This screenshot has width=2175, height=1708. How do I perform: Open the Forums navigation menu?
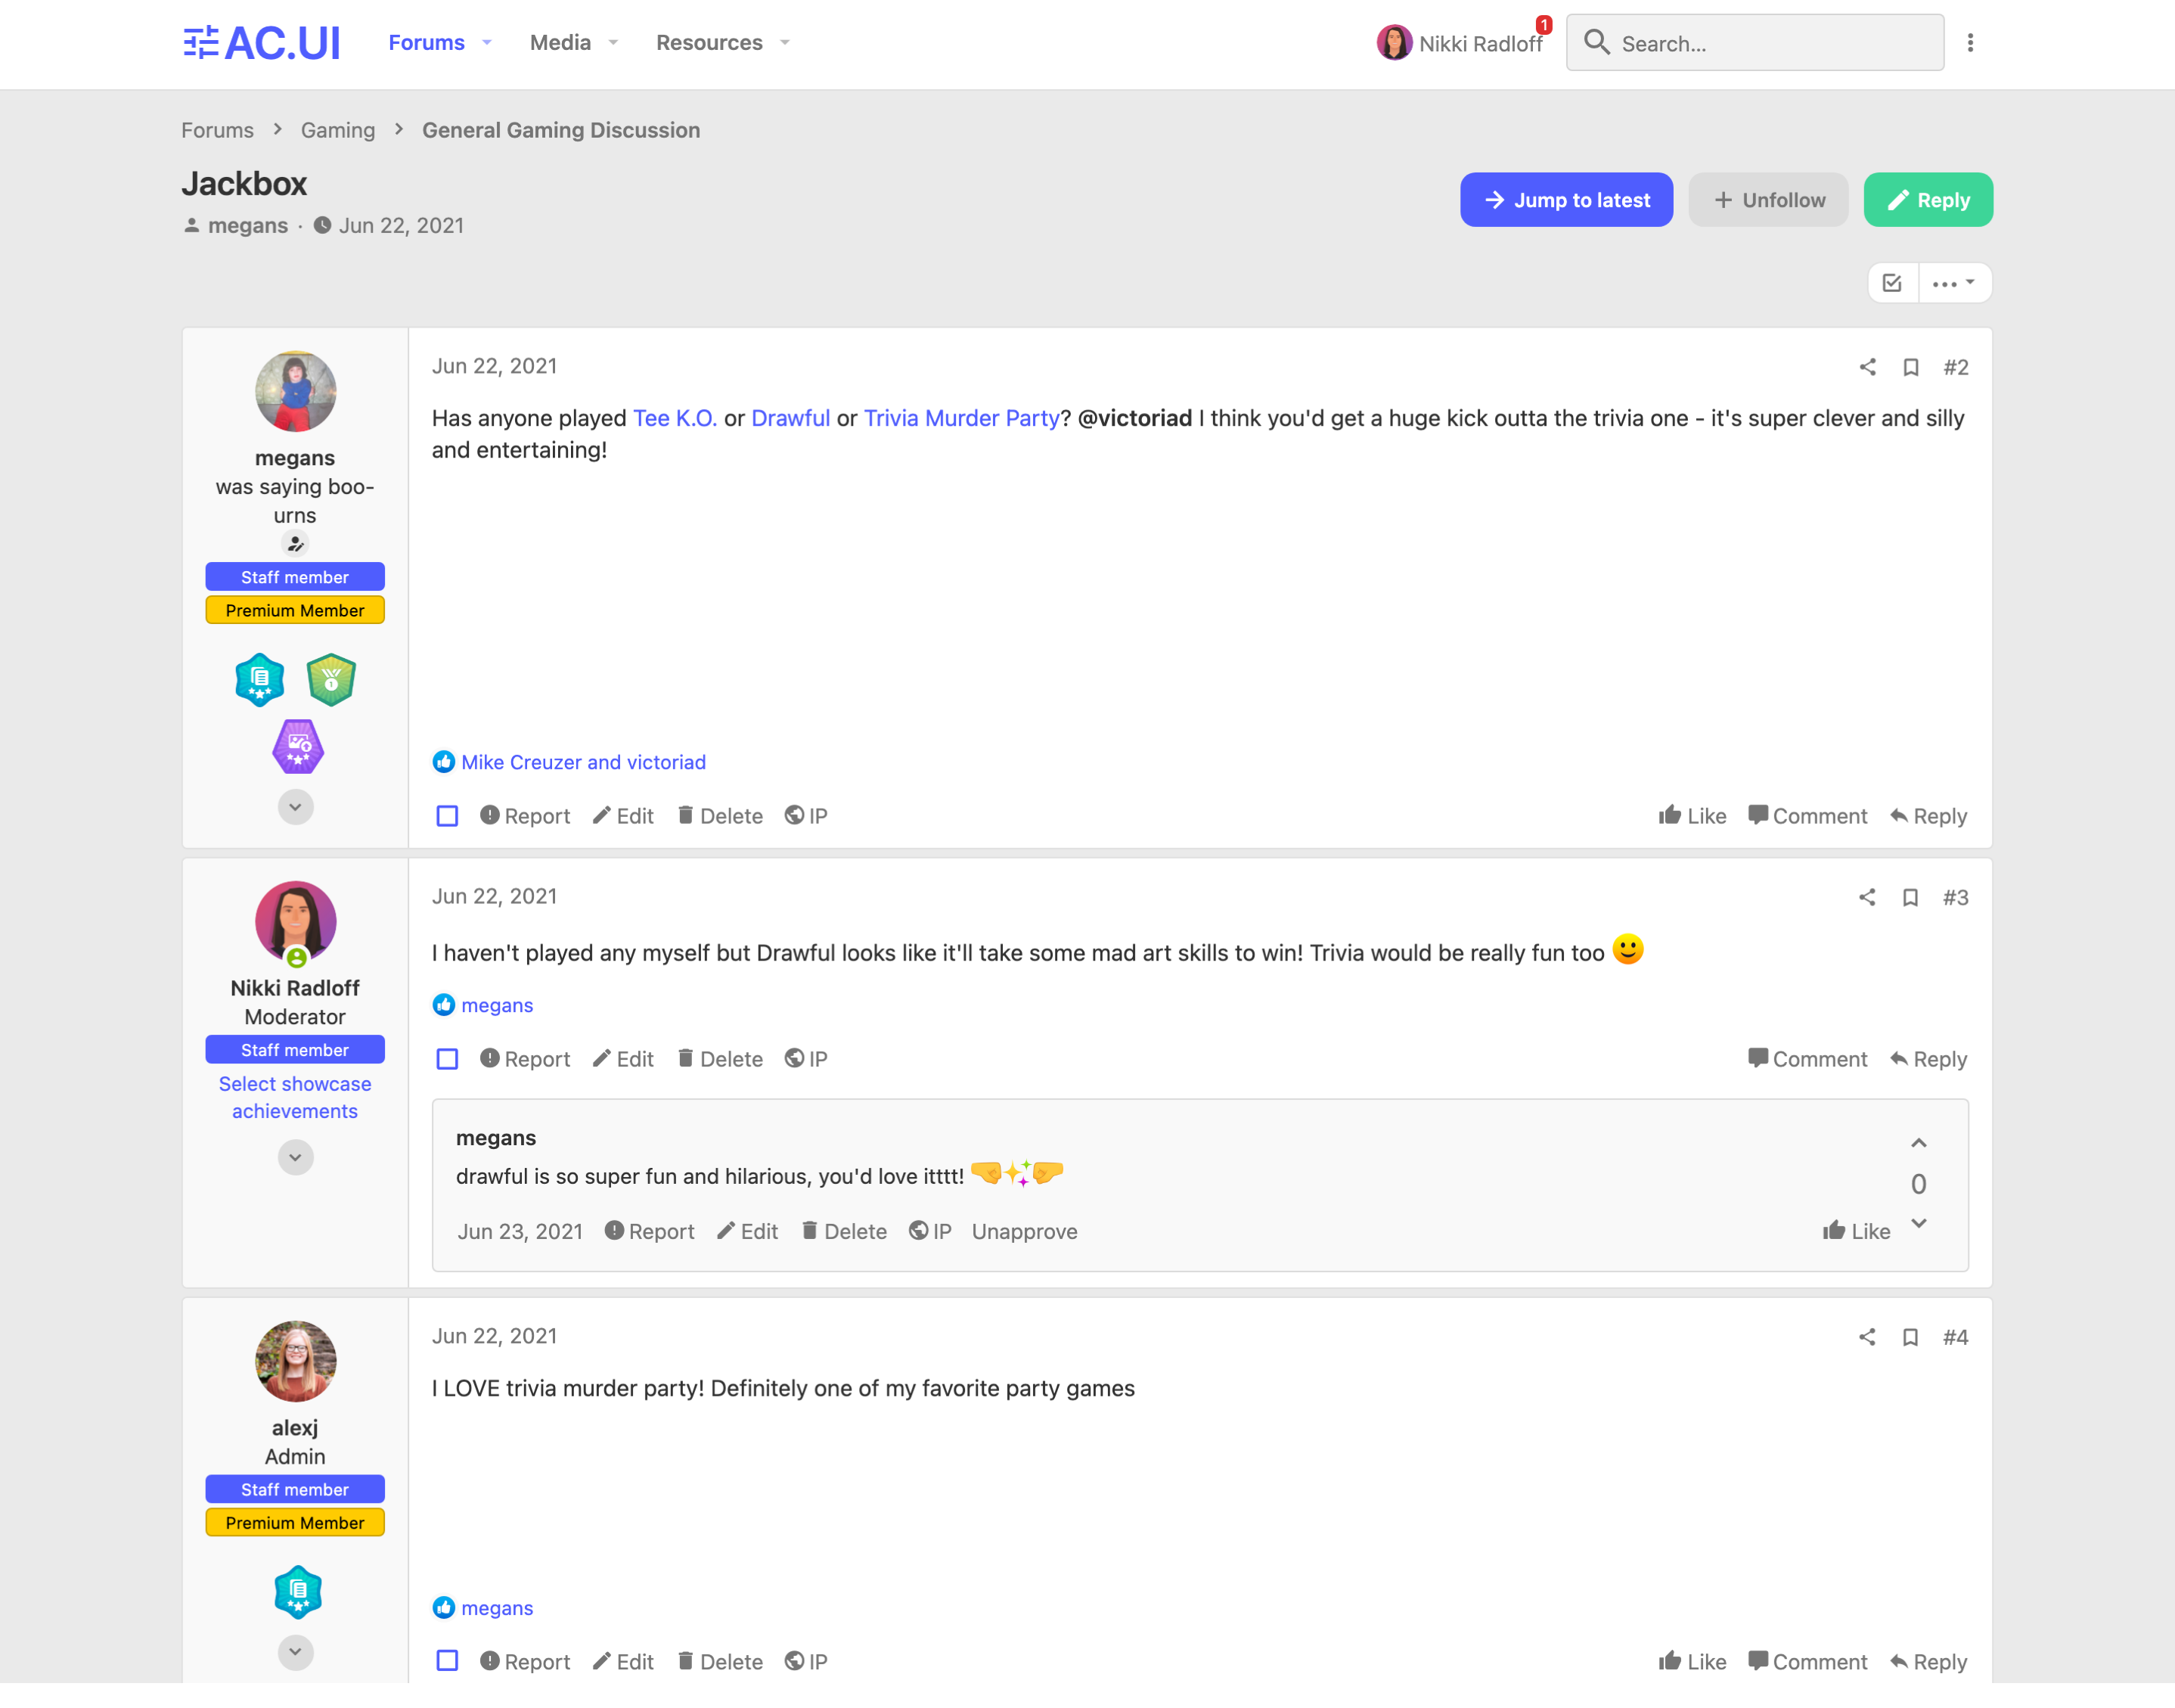tap(439, 43)
